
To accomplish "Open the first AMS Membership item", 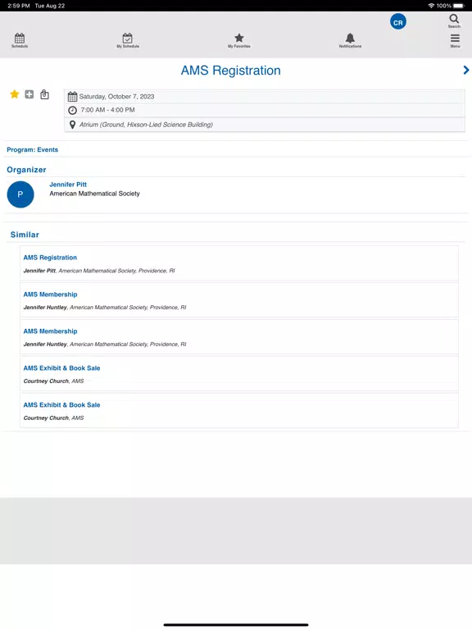I will 239,300.
